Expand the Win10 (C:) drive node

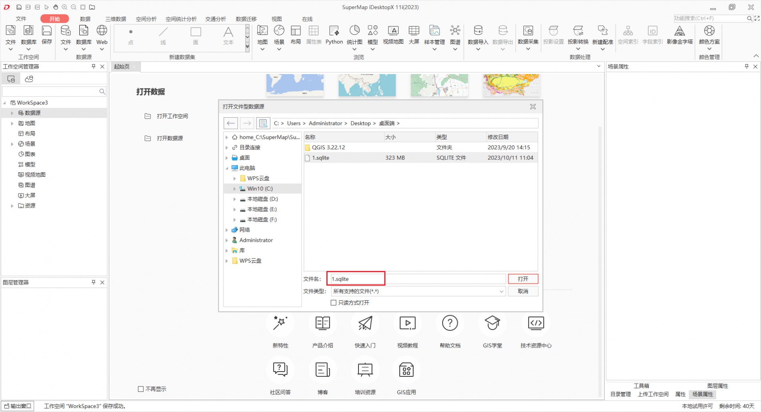click(x=235, y=189)
